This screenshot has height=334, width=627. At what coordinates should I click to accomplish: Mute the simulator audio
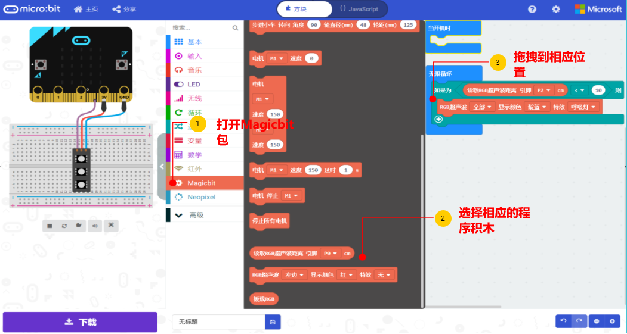click(95, 226)
